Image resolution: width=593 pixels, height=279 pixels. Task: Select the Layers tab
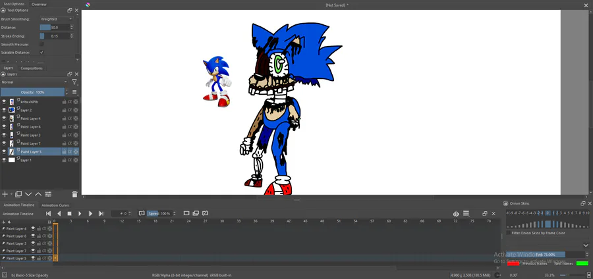pos(9,68)
